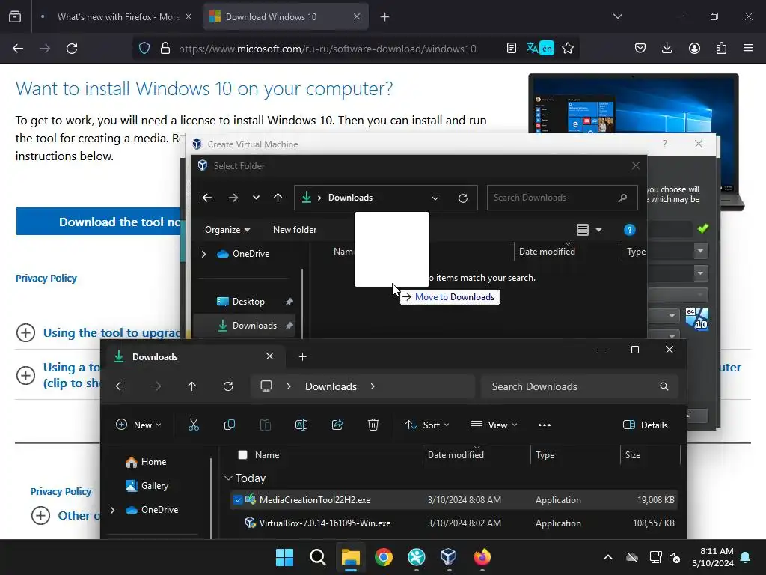Click the Firefox reload page icon
The image size is (766, 575).
(x=72, y=49)
